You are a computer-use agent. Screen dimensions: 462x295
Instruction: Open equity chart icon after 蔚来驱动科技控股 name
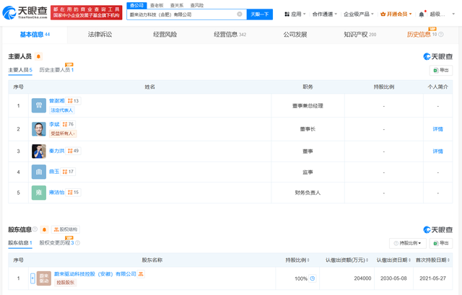(141, 274)
